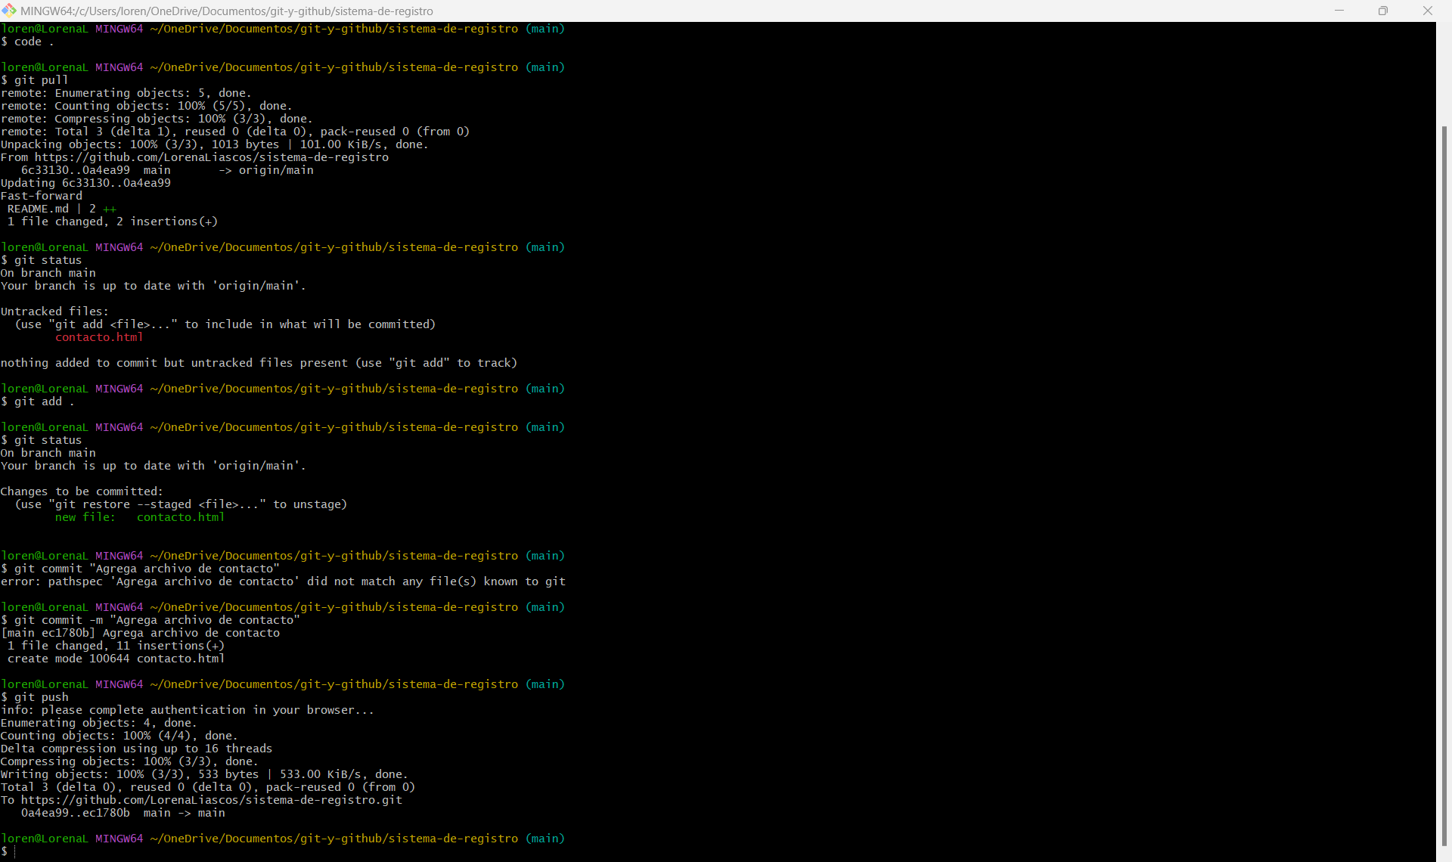Click 'info: please complete authentication in your browser...' line
This screenshot has height=862, width=1452.
188,710
